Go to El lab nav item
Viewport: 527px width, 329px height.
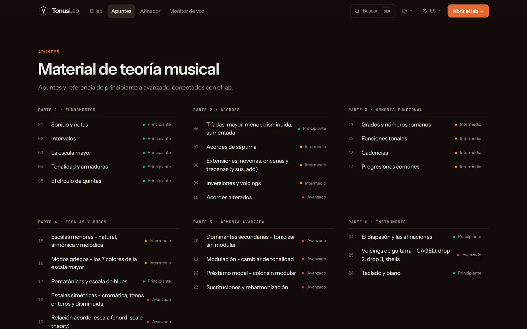(x=96, y=11)
